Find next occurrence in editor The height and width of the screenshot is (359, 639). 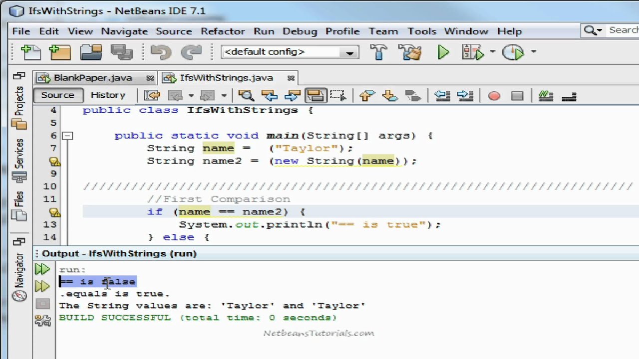pos(292,95)
